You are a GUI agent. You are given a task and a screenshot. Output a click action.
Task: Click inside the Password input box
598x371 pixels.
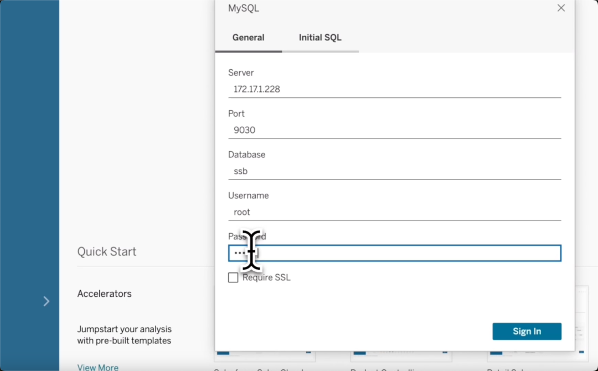click(394, 253)
